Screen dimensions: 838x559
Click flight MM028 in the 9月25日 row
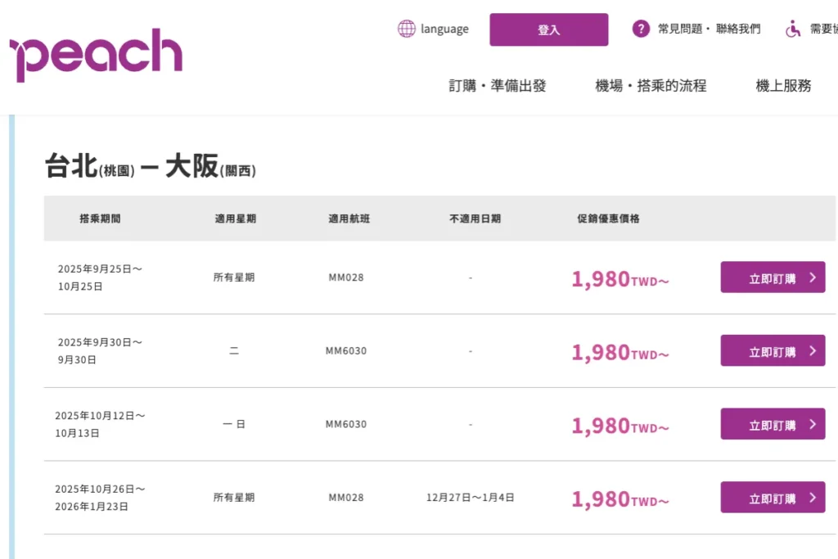click(x=346, y=277)
